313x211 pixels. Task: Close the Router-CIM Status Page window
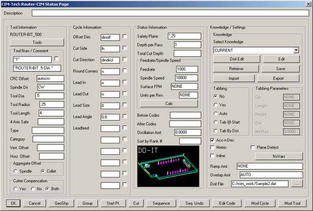(x=308, y=4)
